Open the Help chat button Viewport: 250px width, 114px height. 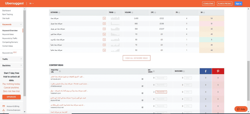[241, 109]
